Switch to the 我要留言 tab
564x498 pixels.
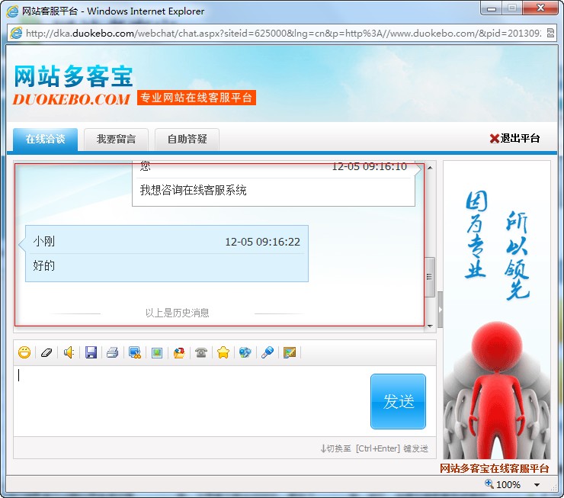pos(116,139)
